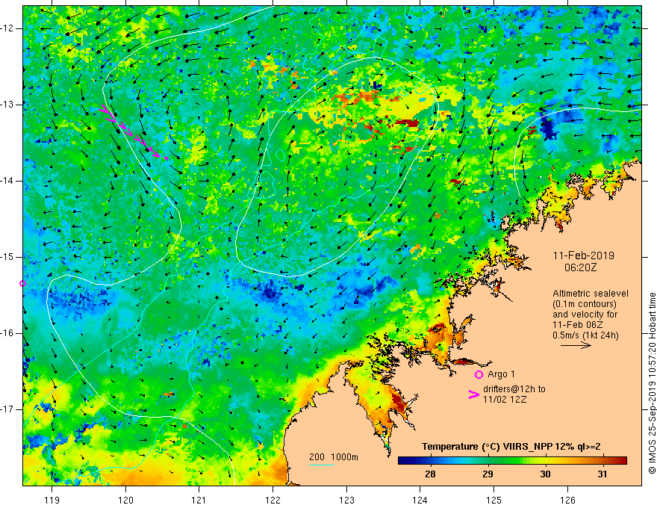Click the 'Argo 1' legend label

click(501, 374)
